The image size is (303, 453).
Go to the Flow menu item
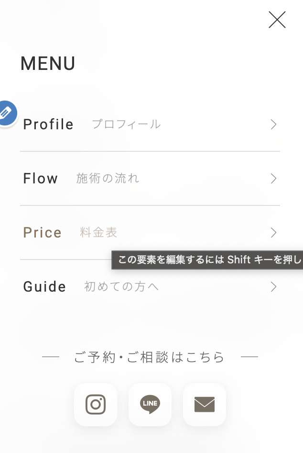[x=41, y=179]
